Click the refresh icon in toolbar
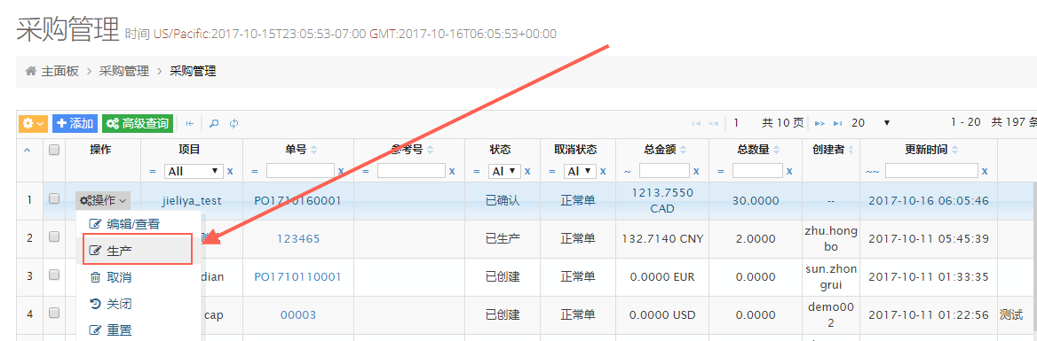Image resolution: width=1037 pixels, height=341 pixels. tap(234, 123)
